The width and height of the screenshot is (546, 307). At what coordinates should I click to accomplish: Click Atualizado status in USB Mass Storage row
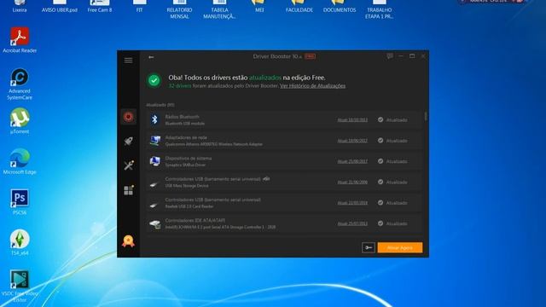coord(392,182)
